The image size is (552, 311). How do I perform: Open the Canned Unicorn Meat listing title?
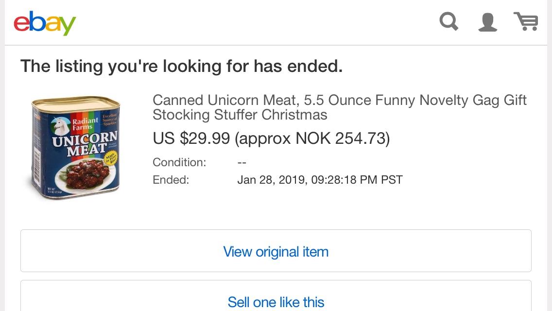[339, 100]
